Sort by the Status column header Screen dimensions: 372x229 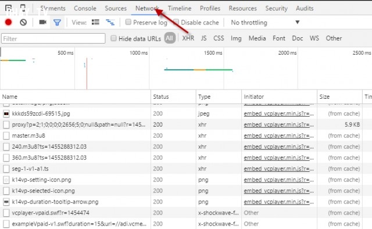[x=173, y=97]
